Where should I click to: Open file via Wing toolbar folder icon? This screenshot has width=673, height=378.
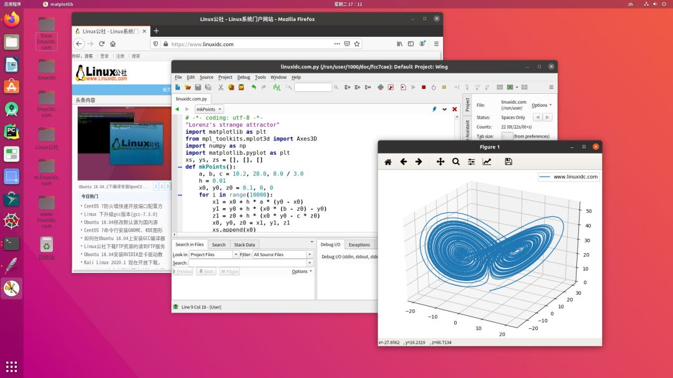(x=188, y=87)
